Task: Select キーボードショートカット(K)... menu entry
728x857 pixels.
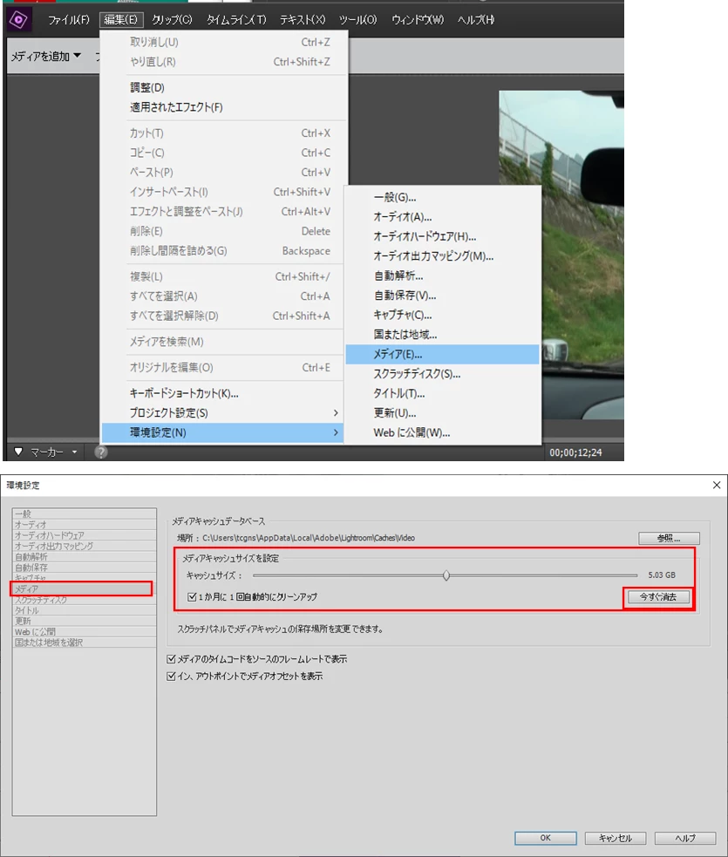Action: (x=223, y=393)
